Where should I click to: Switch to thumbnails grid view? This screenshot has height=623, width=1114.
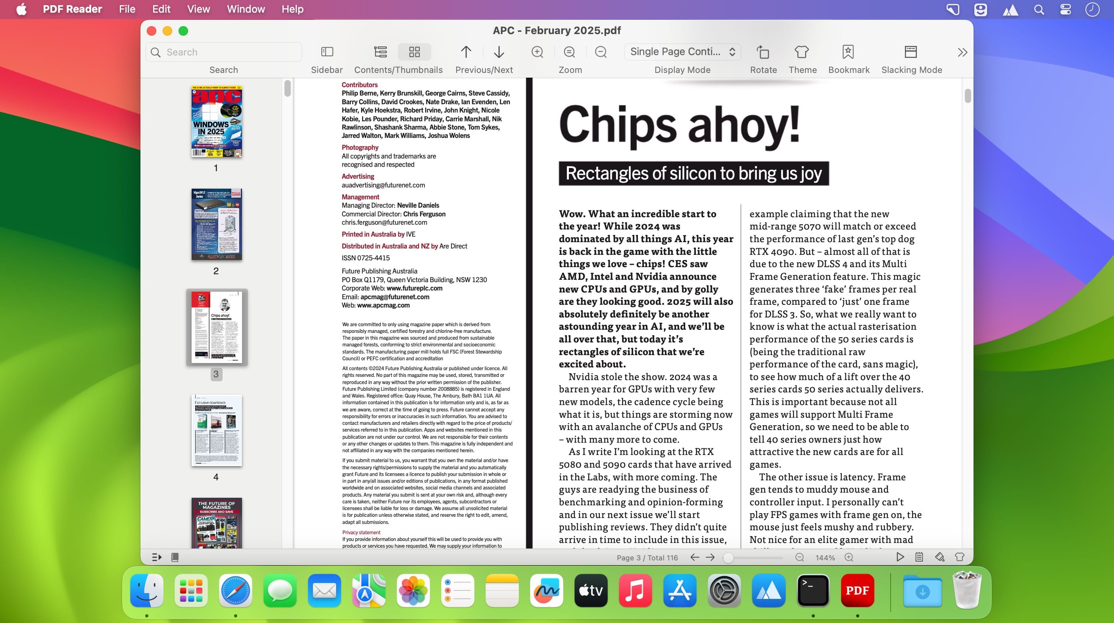(414, 52)
